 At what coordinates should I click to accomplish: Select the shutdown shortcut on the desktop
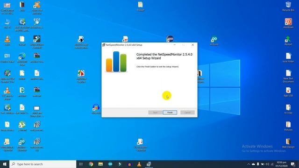[288, 23]
